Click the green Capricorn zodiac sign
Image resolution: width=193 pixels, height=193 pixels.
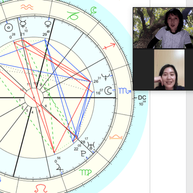[x=73, y=15]
